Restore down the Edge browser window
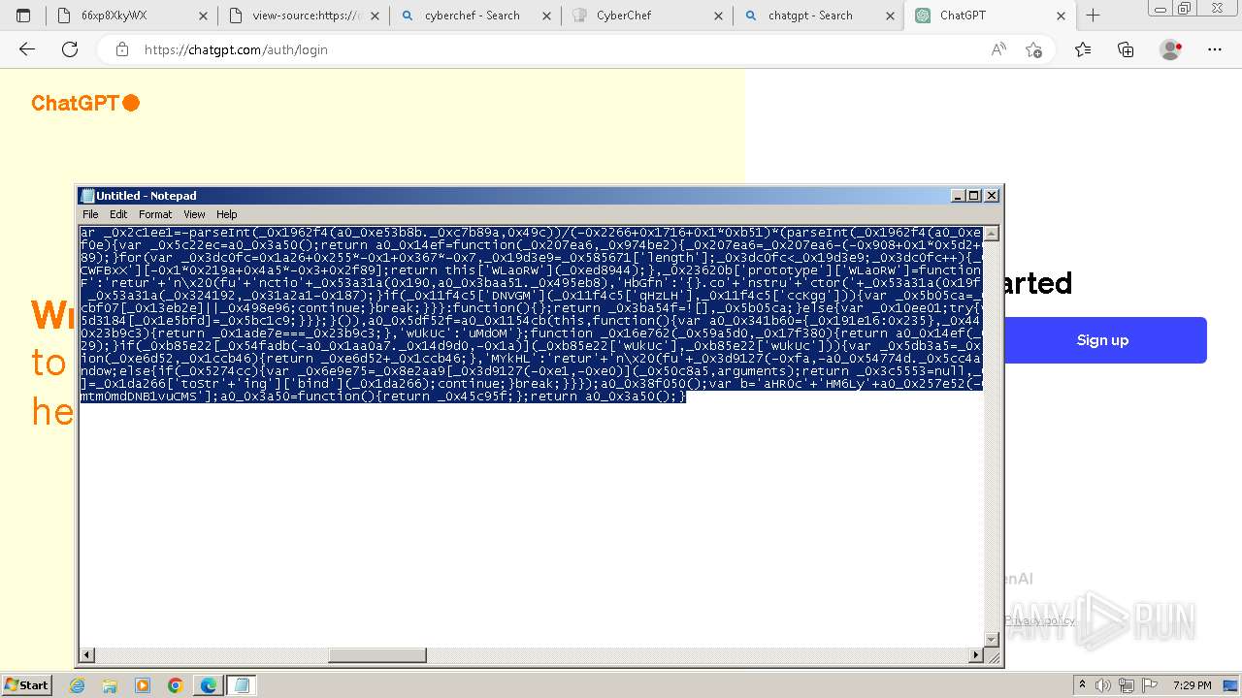1242x698 pixels. pos(1184,9)
